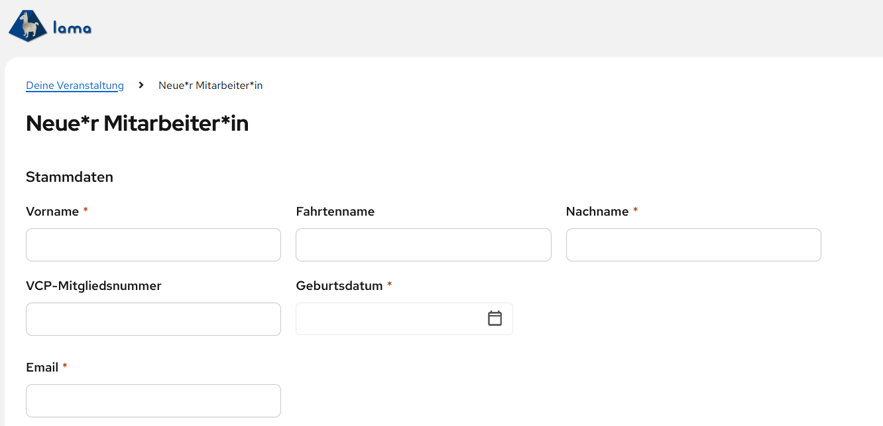Click the 'VCP-Mitgliedsnummer' field label
Screen dimensions: 883x426
(x=93, y=285)
